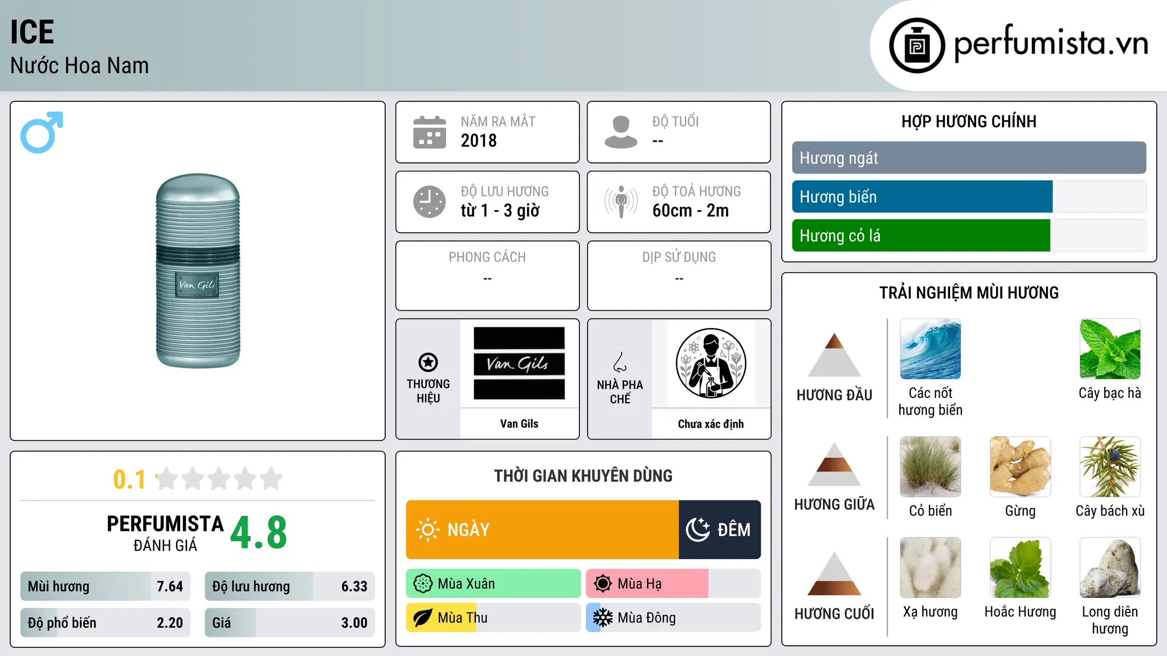The image size is (1167, 656).
Task: Click the leaf icon for Mùa Thu
Action: [x=423, y=618]
